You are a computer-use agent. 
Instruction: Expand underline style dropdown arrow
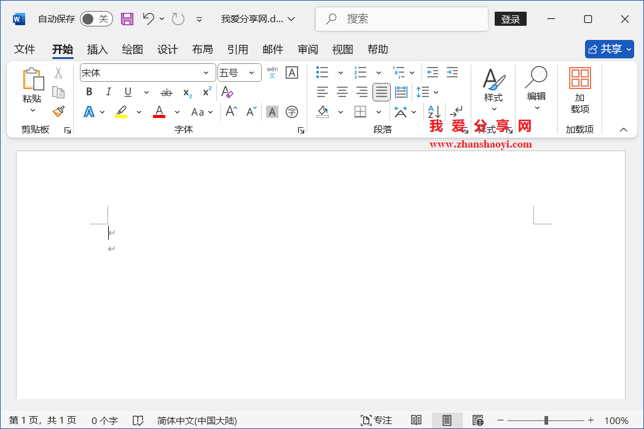click(146, 92)
